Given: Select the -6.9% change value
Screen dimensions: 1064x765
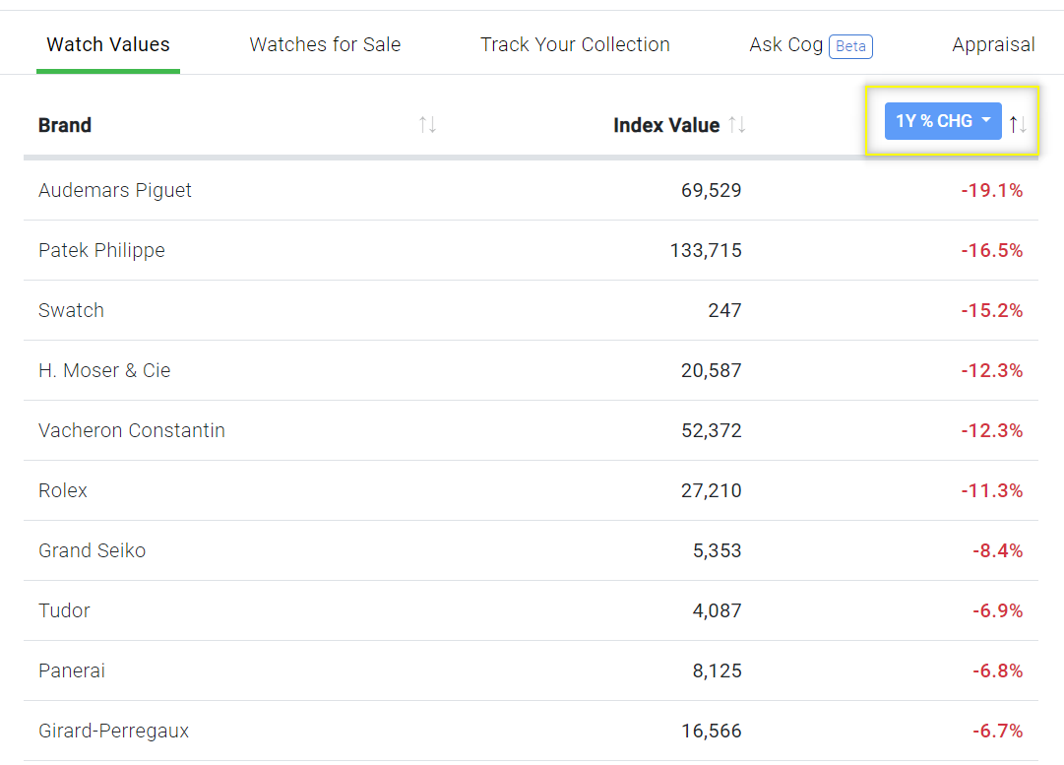Looking at the screenshot, I should pos(997,610).
